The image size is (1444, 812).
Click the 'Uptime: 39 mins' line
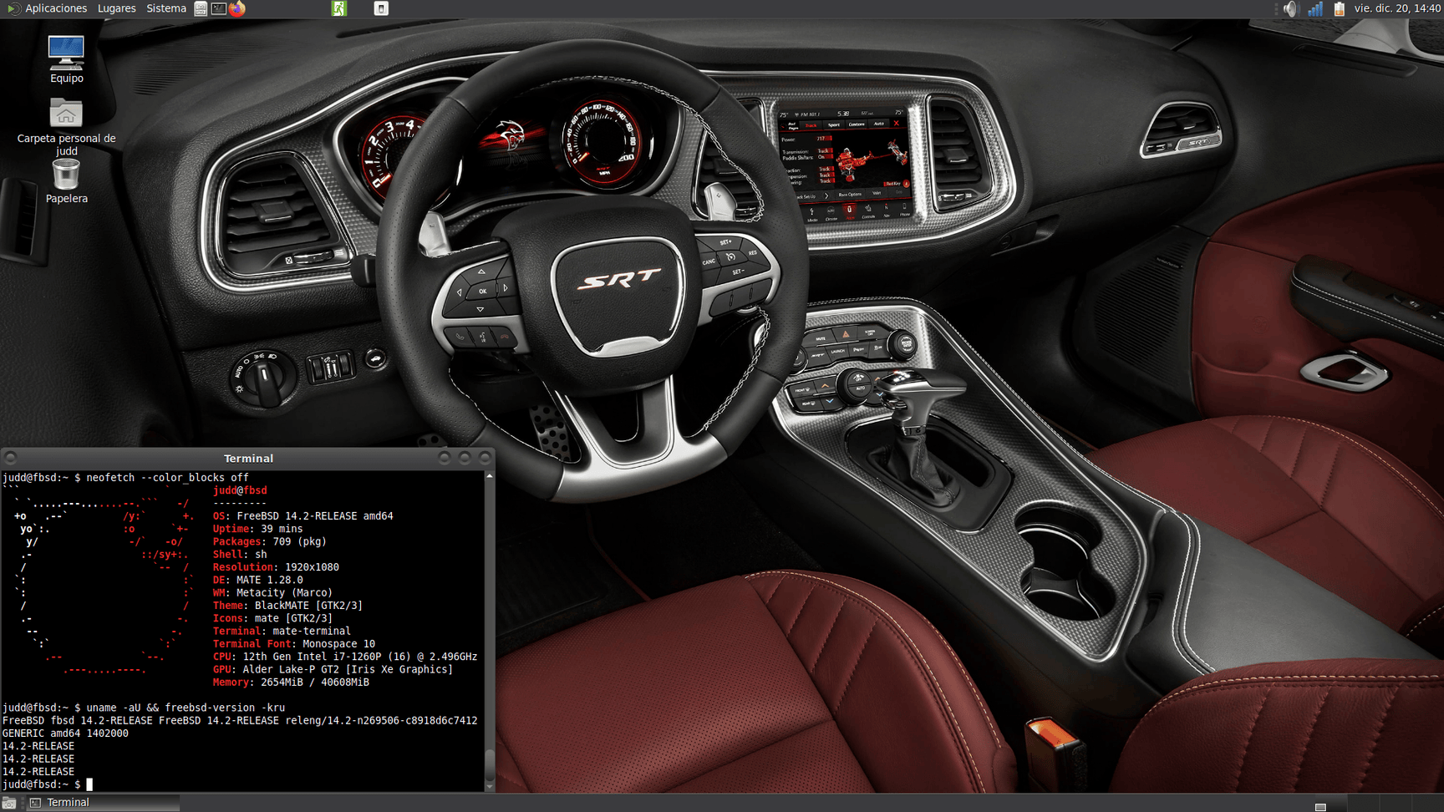tap(257, 529)
